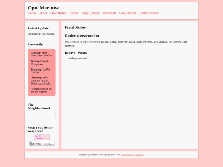This screenshot has width=223, height=167.
Task: Click the "Currently..." sidebar heading
Action: tap(37, 45)
